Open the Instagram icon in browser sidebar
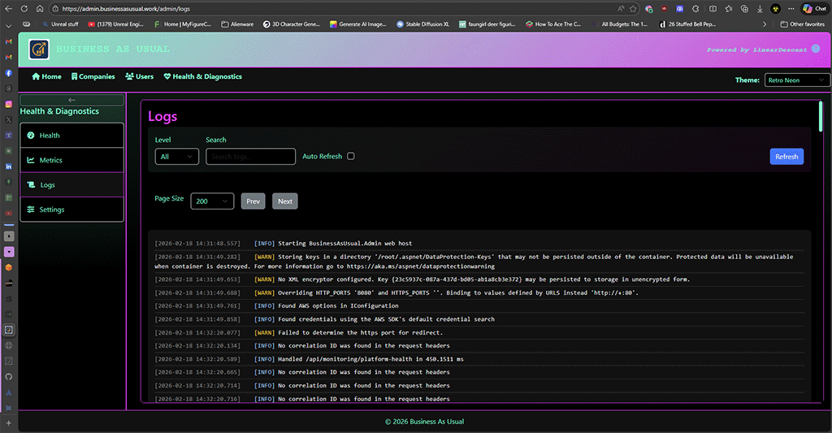The width and height of the screenshot is (832, 433). [9, 105]
